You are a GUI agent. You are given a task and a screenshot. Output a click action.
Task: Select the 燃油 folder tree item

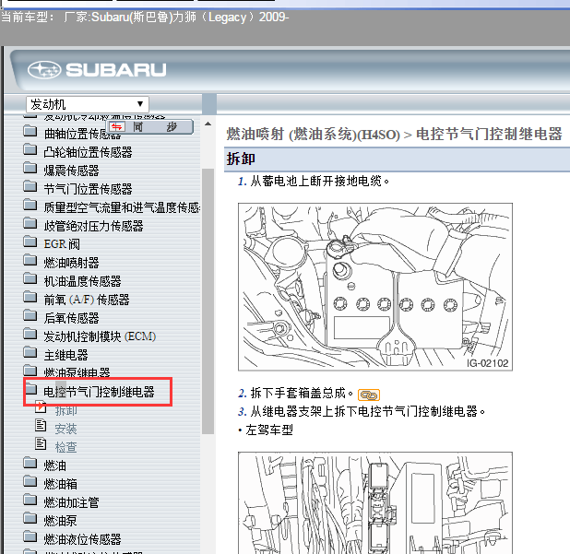click(x=55, y=466)
